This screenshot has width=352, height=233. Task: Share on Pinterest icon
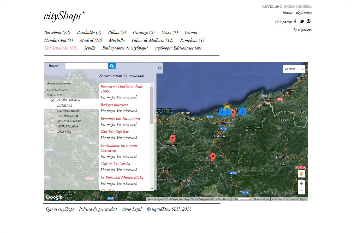coord(308,22)
